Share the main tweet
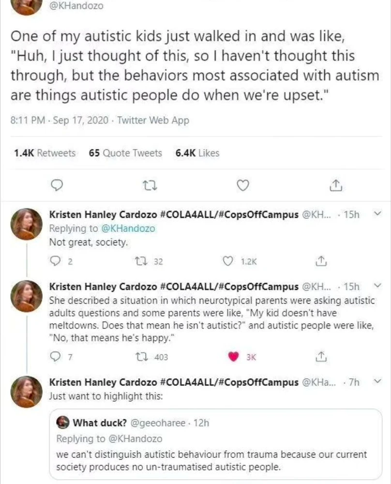Screen dimensions: 391x484 tap(335, 185)
